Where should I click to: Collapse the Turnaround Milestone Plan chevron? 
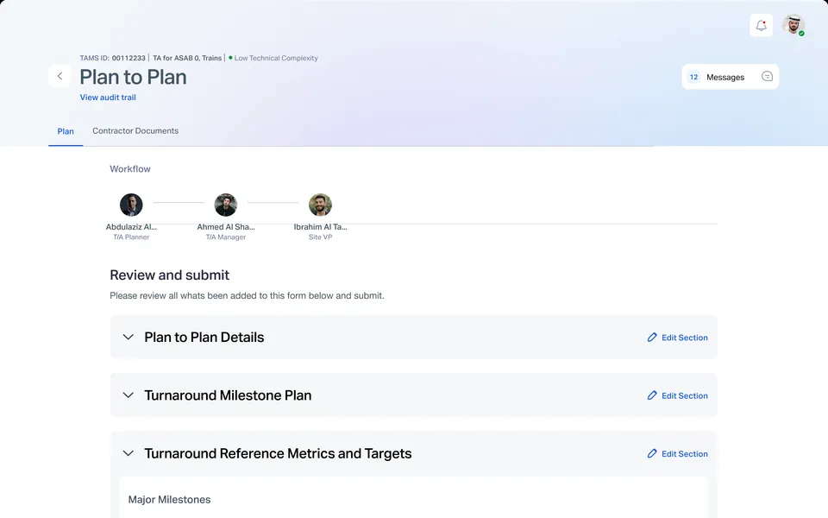click(128, 395)
